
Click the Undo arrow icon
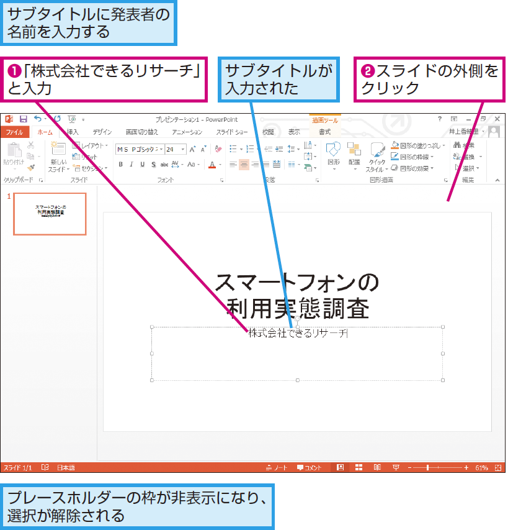[37, 119]
